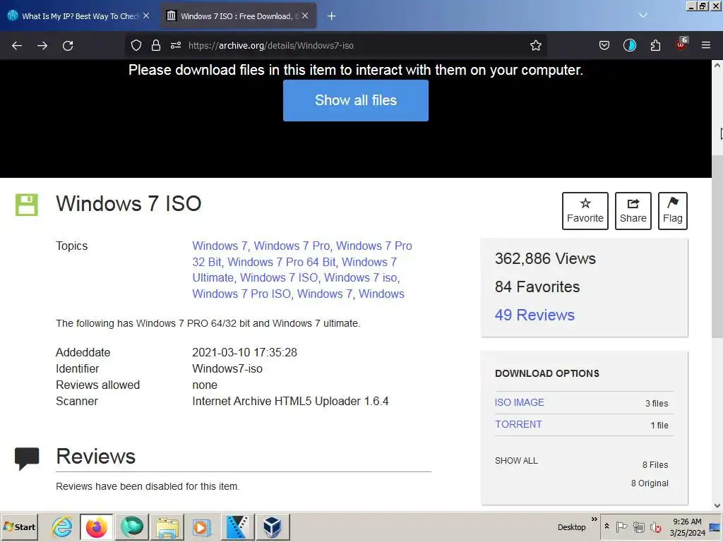Open site permissions icon in address bar
The height and width of the screenshot is (542, 723).
[176, 45]
